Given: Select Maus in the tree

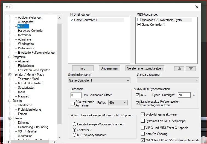Looking at the screenshot, I should [22, 92].
